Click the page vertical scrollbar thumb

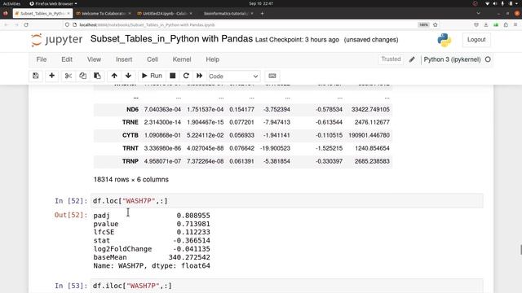tap(520, 250)
